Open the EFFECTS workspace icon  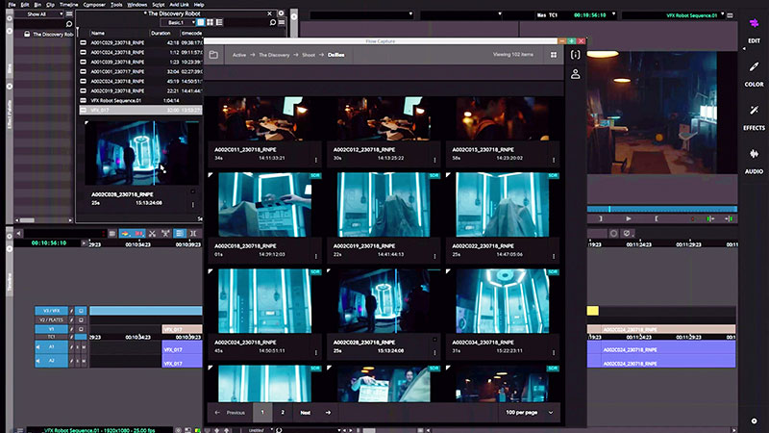click(x=754, y=110)
